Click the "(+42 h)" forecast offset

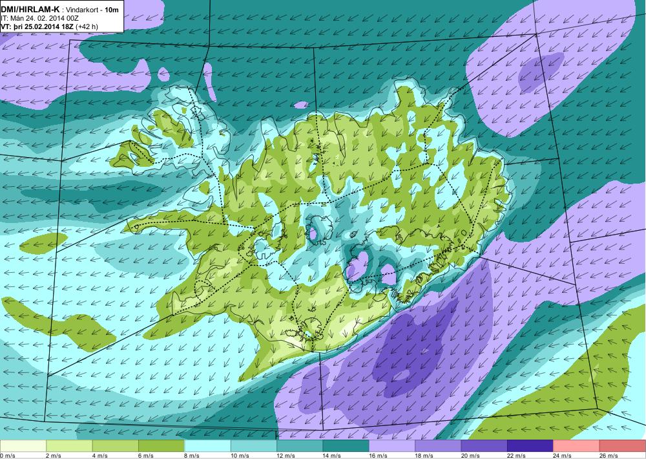pyautogui.click(x=87, y=27)
